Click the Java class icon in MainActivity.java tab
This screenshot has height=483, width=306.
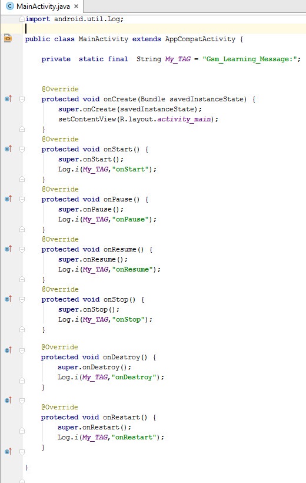10,6
